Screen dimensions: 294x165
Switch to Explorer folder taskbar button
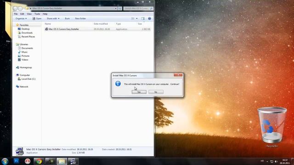[62, 161]
